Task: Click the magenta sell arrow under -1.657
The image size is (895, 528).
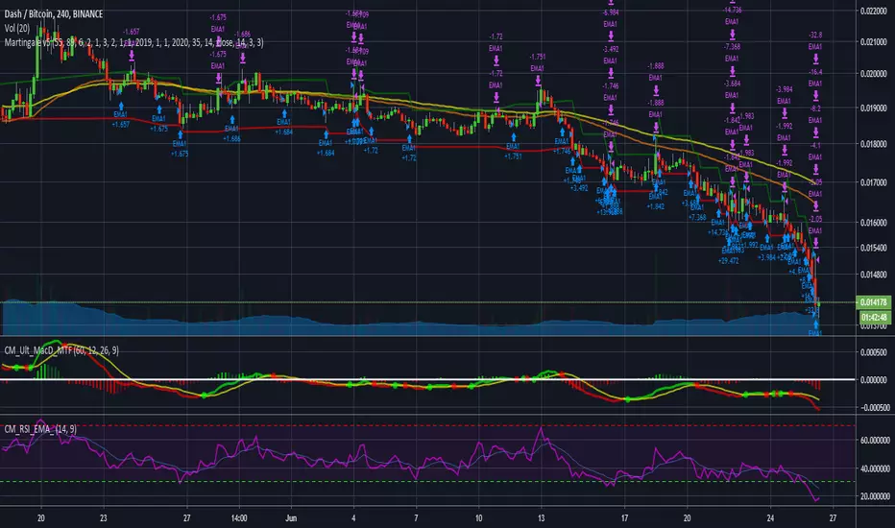Action: [132, 56]
